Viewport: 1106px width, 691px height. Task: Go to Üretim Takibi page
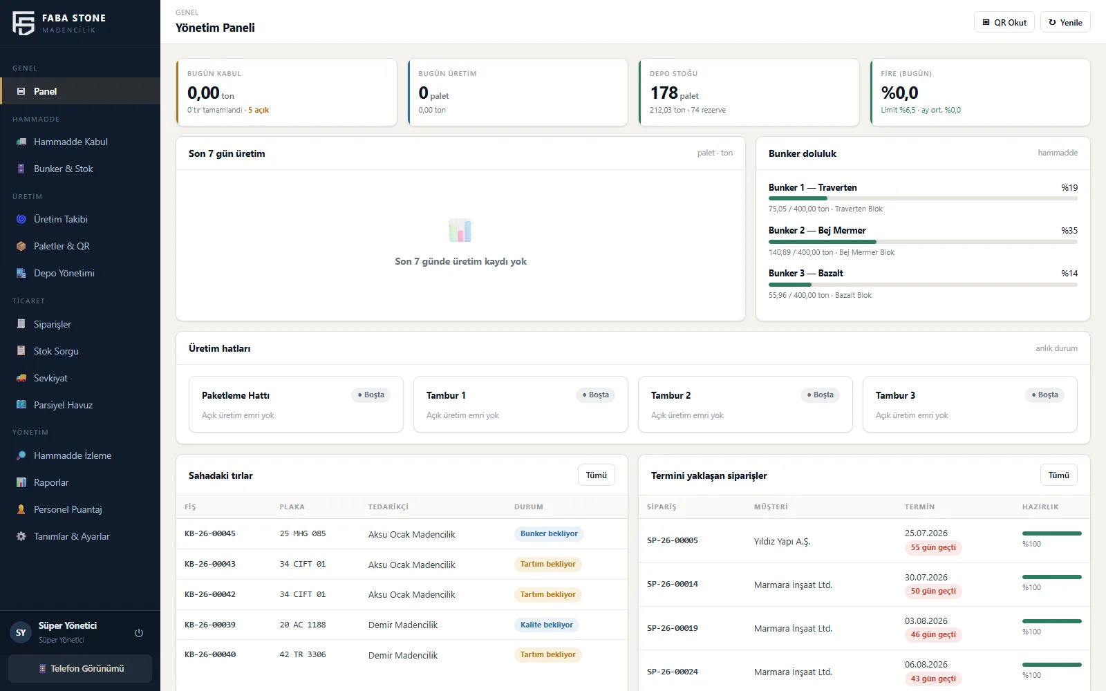80,219
